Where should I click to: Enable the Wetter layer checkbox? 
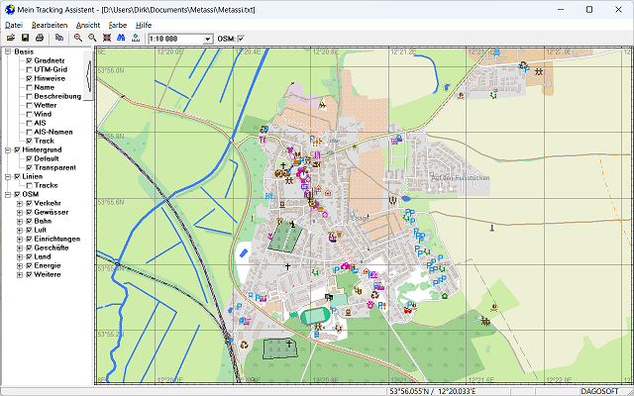[30, 105]
